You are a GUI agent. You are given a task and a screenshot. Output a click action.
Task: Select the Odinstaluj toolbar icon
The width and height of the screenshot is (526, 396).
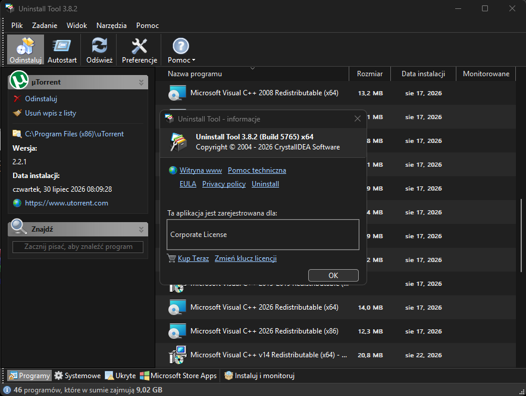click(26, 46)
